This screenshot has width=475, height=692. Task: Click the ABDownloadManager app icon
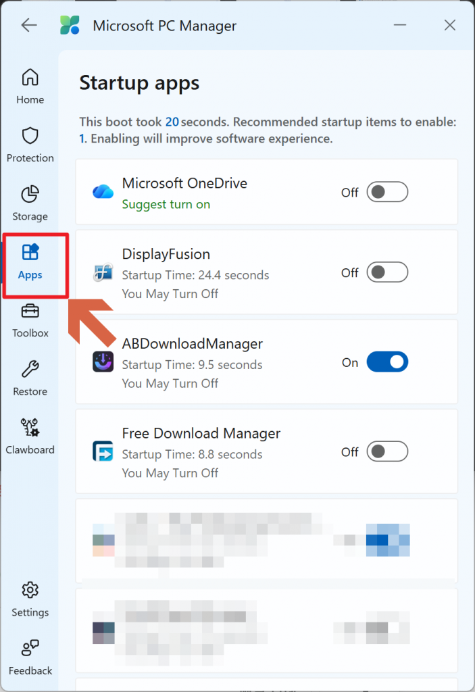[x=103, y=362]
